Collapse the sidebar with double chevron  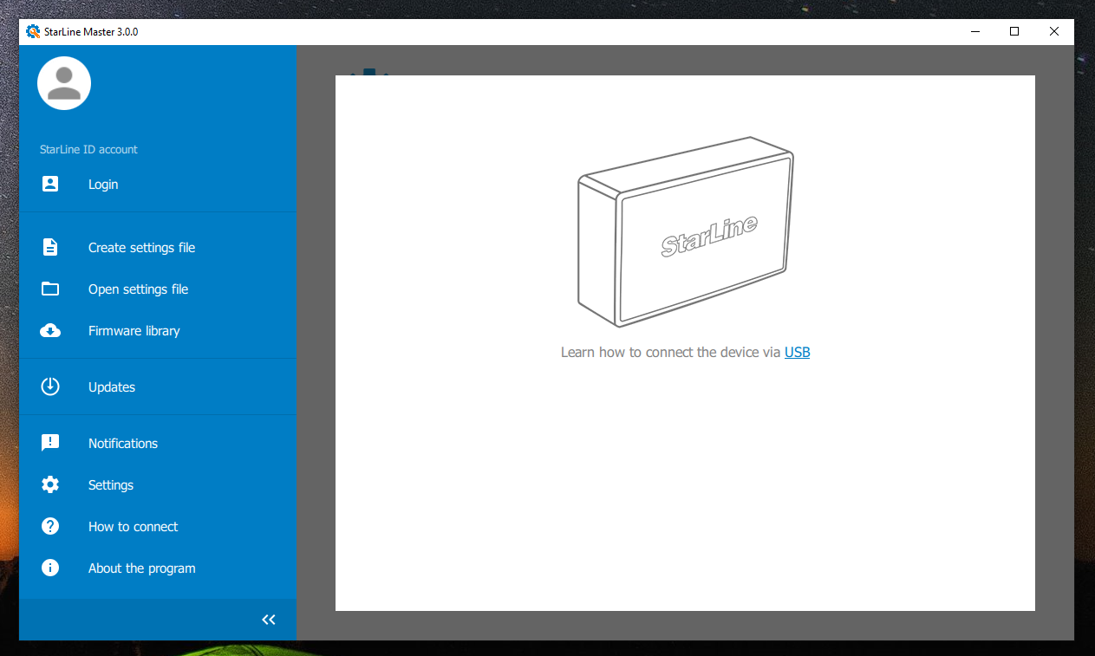tap(269, 620)
